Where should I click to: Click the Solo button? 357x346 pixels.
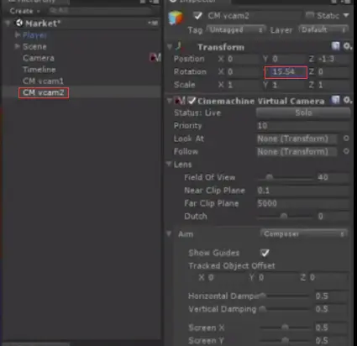pos(303,113)
